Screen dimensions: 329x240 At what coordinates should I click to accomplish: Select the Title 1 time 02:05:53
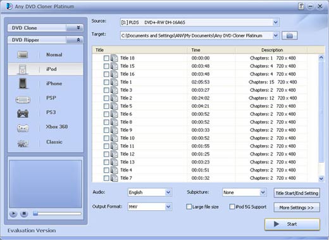(x=201, y=82)
